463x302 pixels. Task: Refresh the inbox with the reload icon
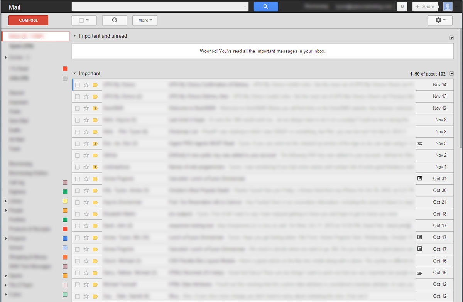coord(114,20)
